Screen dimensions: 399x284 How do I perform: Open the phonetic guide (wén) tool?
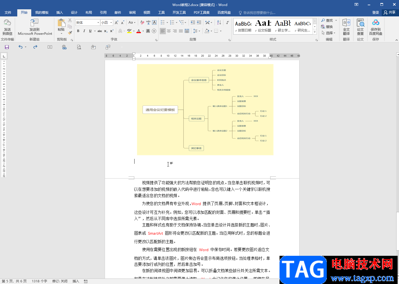click(148, 22)
